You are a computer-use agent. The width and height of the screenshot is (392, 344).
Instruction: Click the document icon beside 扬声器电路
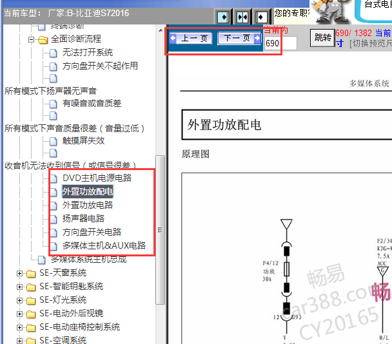point(54,219)
